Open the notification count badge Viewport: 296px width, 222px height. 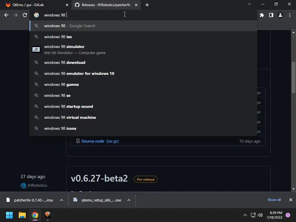click(288, 215)
